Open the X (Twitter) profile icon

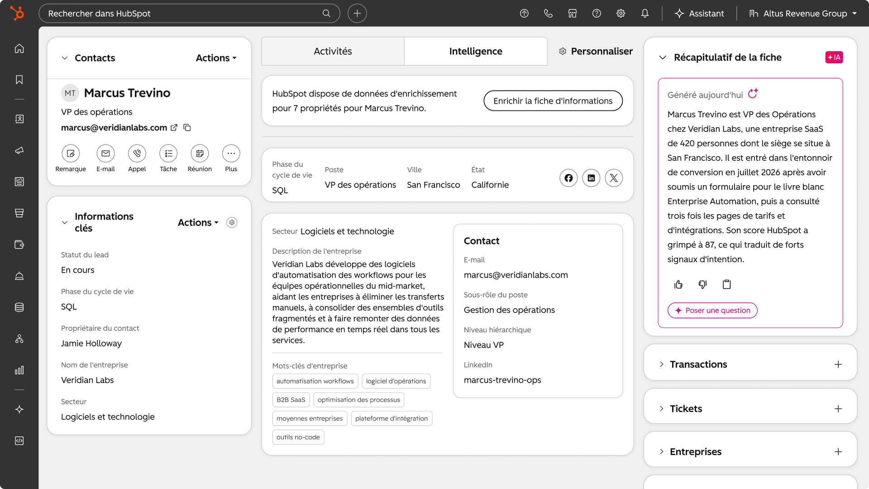(x=614, y=178)
